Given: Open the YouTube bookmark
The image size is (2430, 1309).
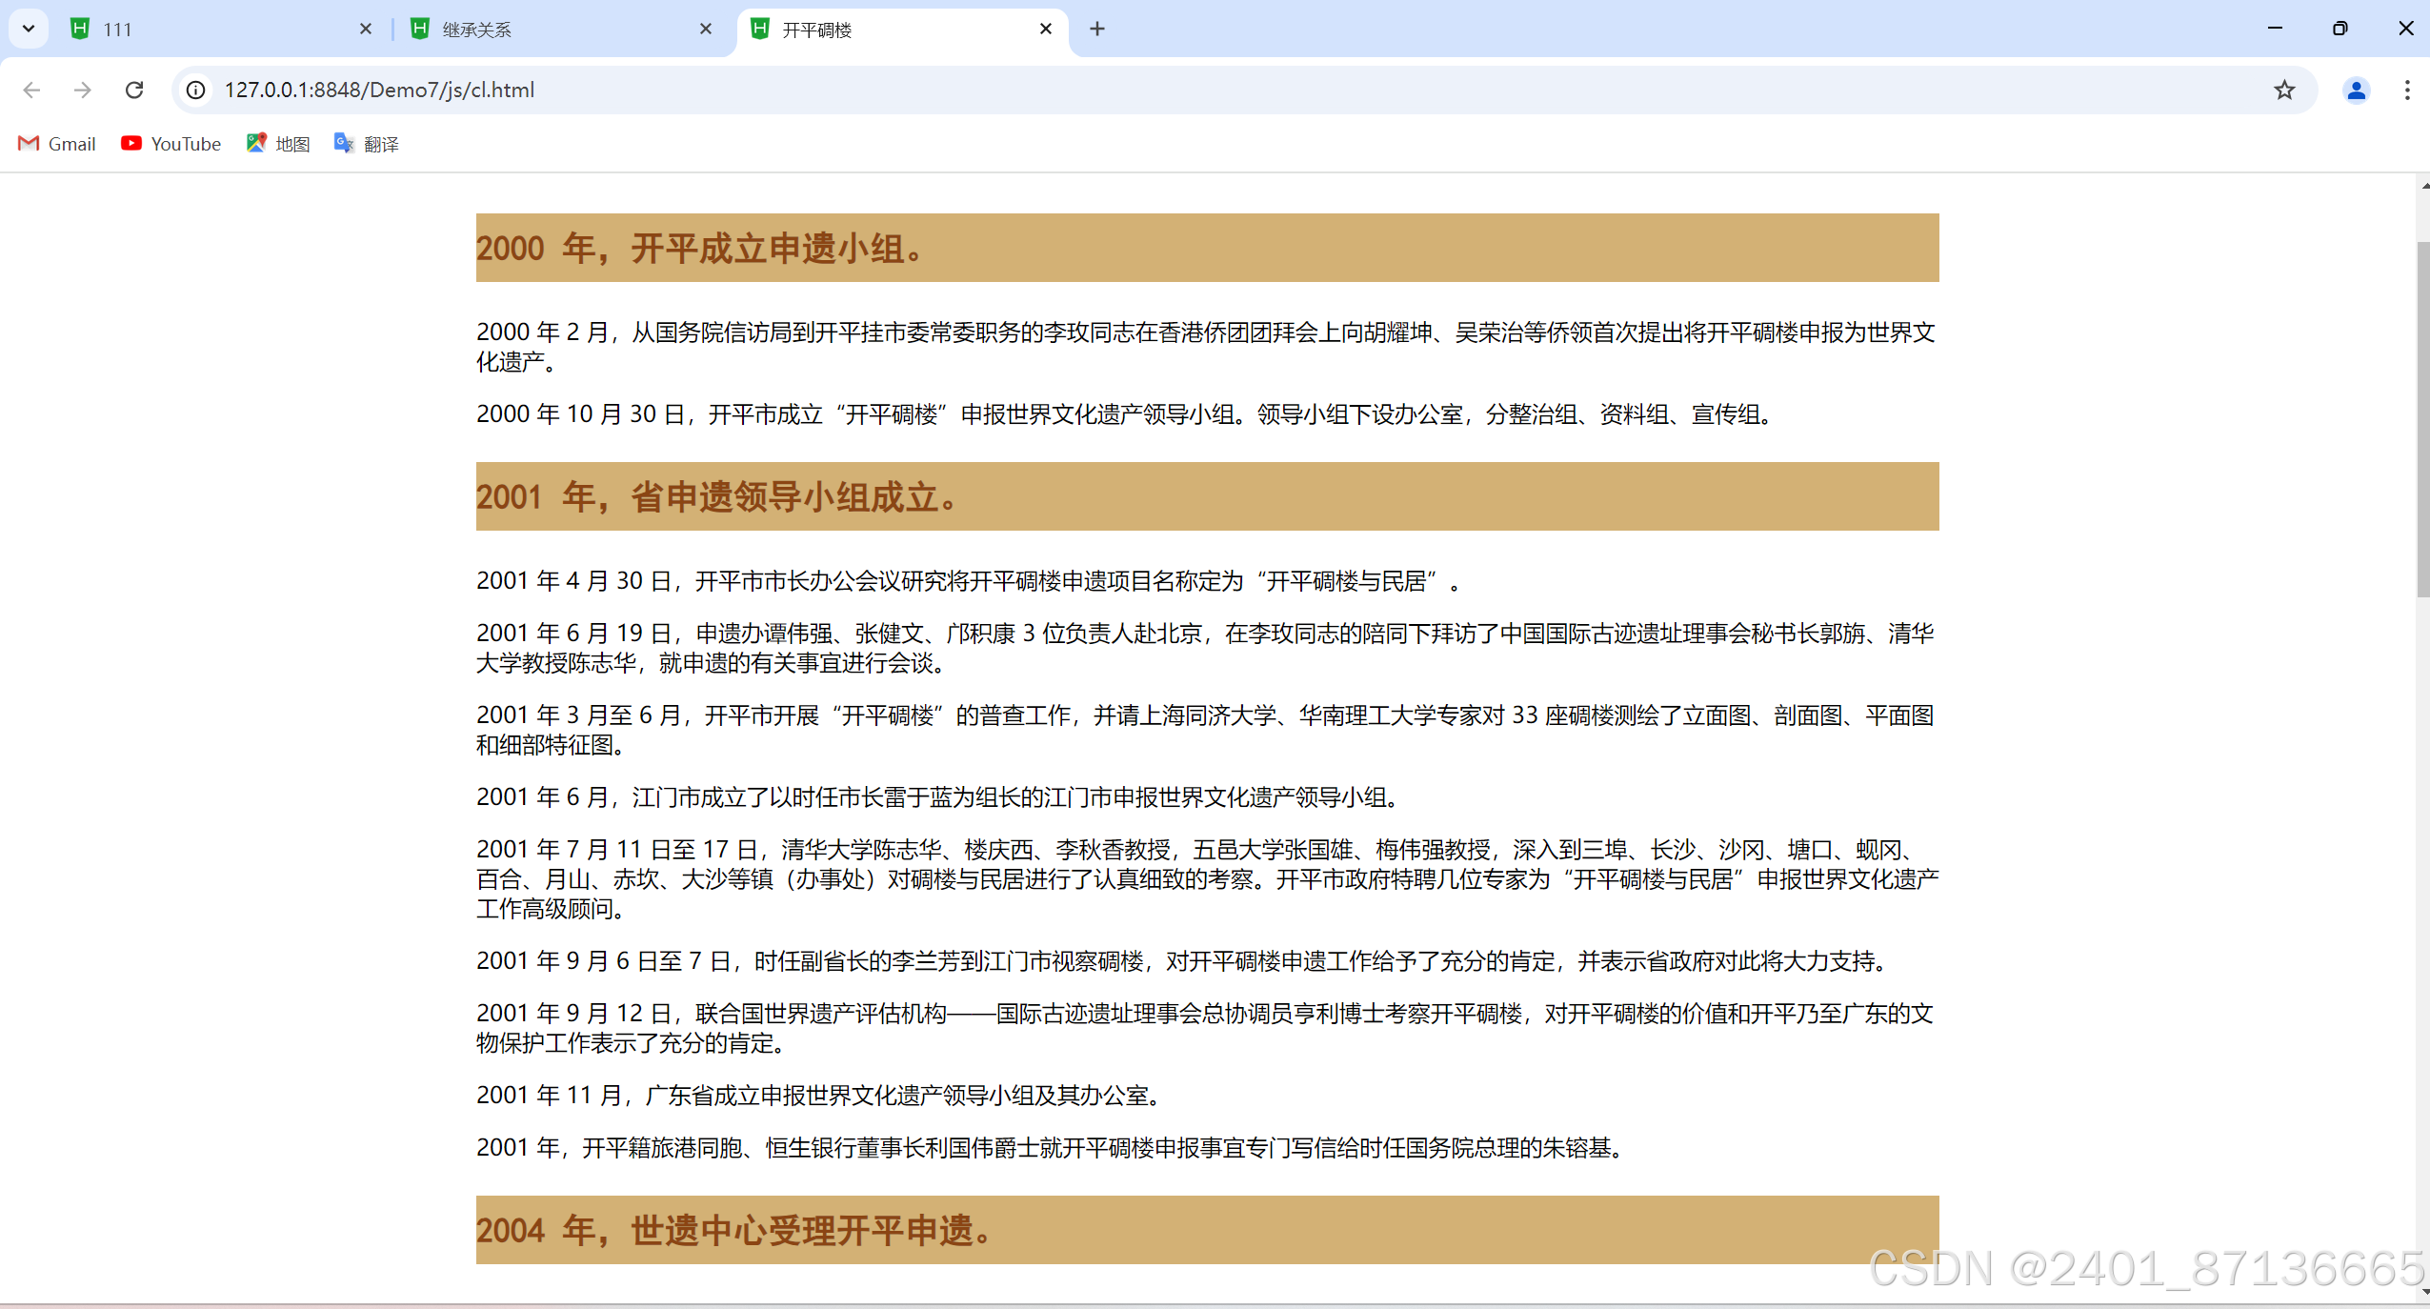Looking at the screenshot, I should [x=171, y=144].
